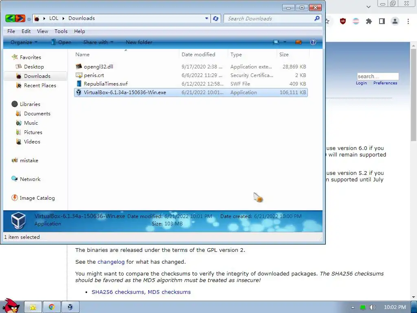This screenshot has width=417, height=313.
Task: Click the green network tray icon
Action: pyautogui.click(x=363, y=307)
